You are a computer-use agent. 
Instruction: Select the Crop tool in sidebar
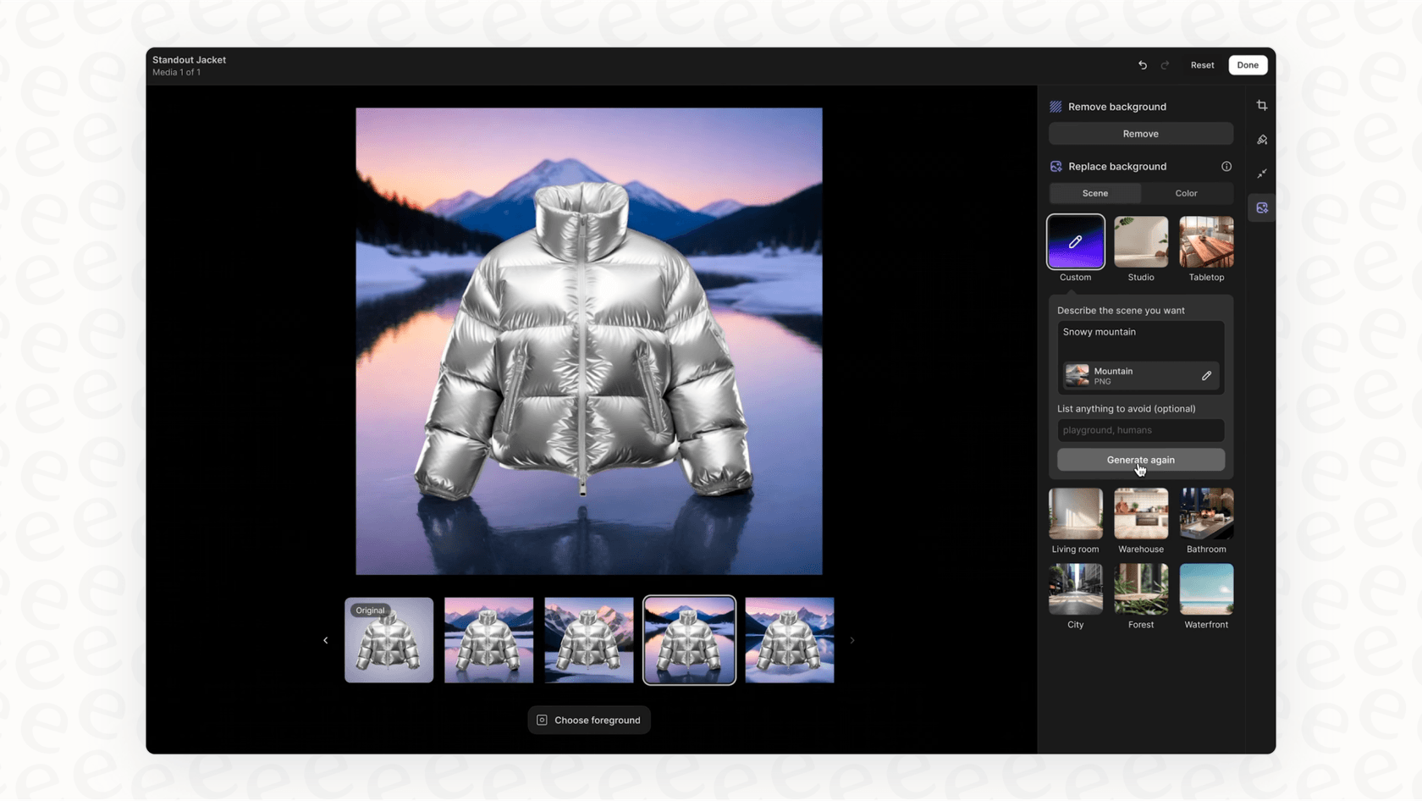[x=1261, y=106]
